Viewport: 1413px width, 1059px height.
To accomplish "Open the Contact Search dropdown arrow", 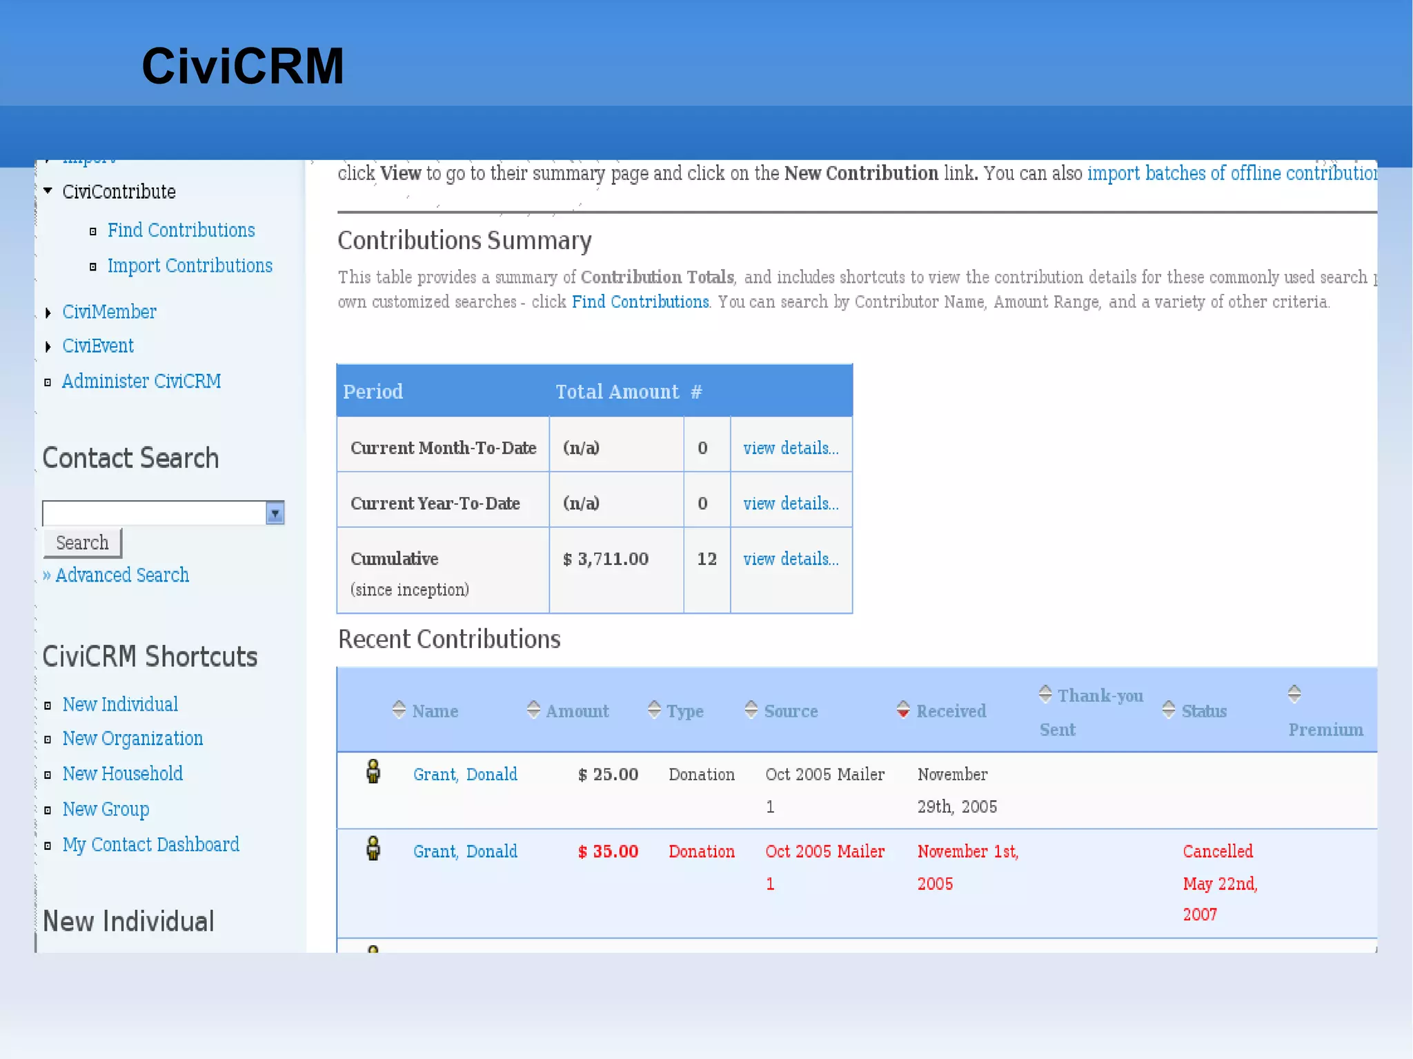I will click(x=275, y=513).
